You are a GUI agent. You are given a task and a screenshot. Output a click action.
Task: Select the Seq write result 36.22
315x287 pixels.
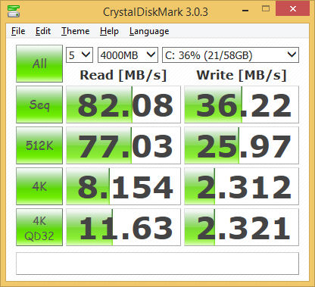[242, 105]
